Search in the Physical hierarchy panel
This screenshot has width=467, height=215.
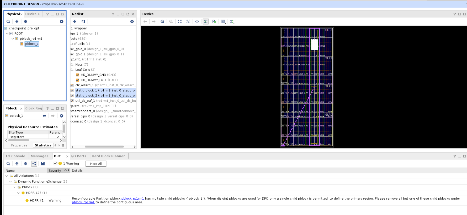[8, 21]
